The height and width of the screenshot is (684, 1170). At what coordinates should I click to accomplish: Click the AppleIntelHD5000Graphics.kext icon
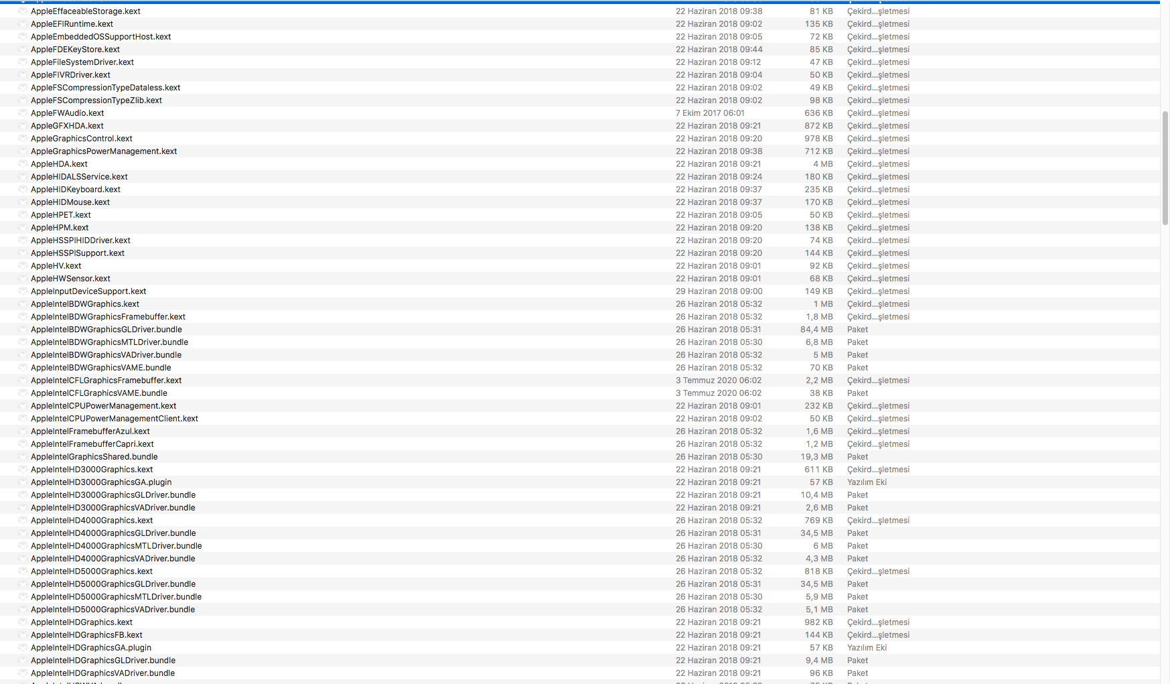pos(23,571)
